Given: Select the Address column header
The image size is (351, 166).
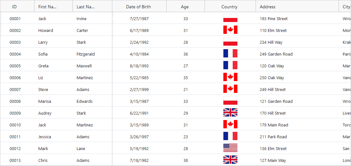Looking at the screenshot, I should [267, 7].
